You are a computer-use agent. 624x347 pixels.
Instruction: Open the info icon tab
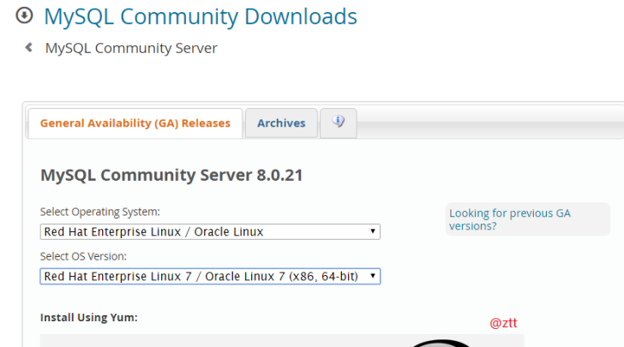[x=338, y=123]
